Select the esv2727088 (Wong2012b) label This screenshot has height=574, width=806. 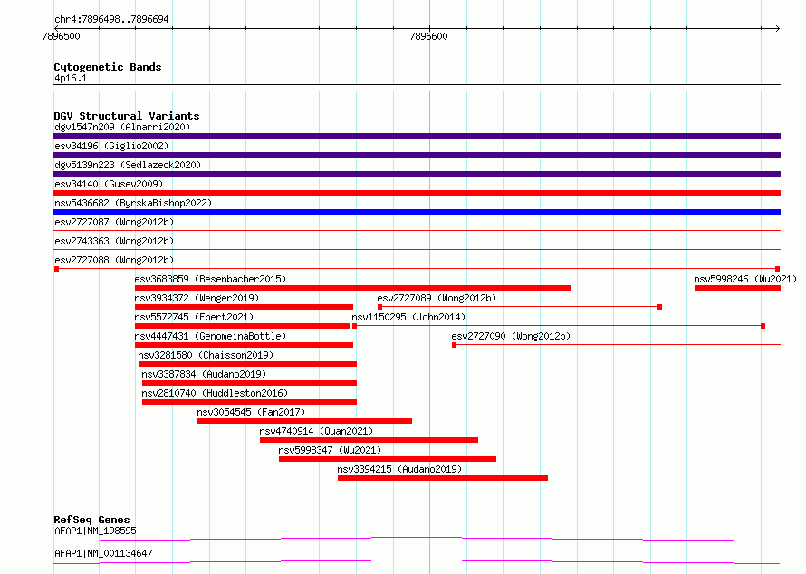coord(114,260)
